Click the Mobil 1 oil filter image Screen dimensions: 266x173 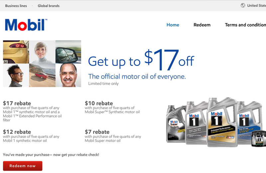259,138
